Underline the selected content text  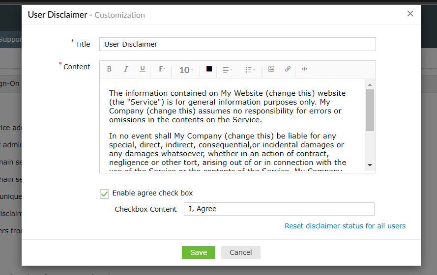tap(142, 69)
